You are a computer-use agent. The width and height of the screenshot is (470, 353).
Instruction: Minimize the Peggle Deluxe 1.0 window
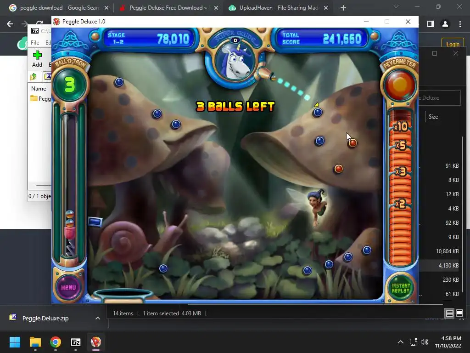[x=366, y=22]
